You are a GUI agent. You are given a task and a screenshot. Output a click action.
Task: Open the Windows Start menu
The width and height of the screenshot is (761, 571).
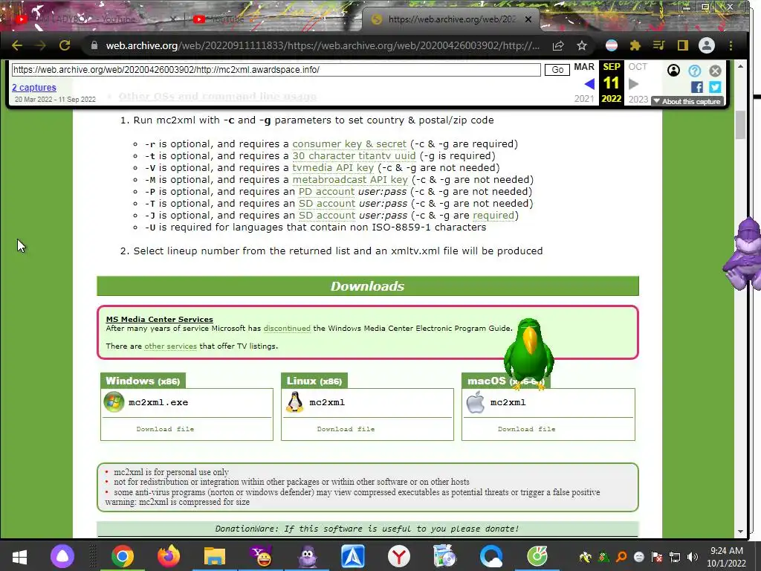(19, 556)
